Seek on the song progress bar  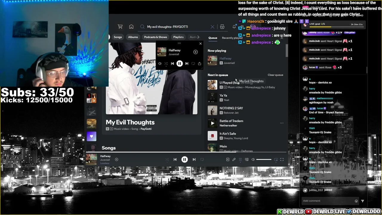tap(187, 152)
